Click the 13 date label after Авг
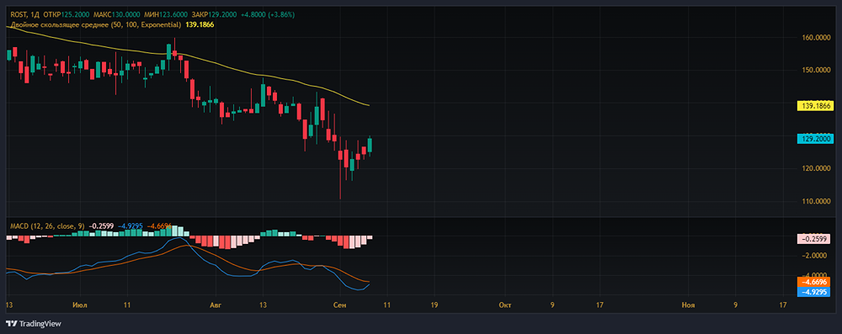The image size is (842, 334). point(263,305)
